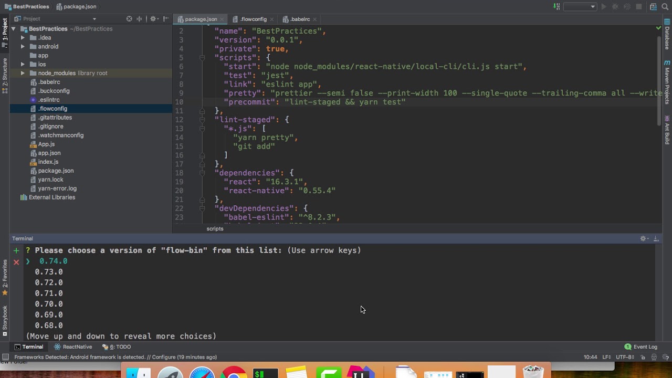The width and height of the screenshot is (672, 378).
Task: Fold the dependencies block in gutter
Action: click(x=202, y=173)
